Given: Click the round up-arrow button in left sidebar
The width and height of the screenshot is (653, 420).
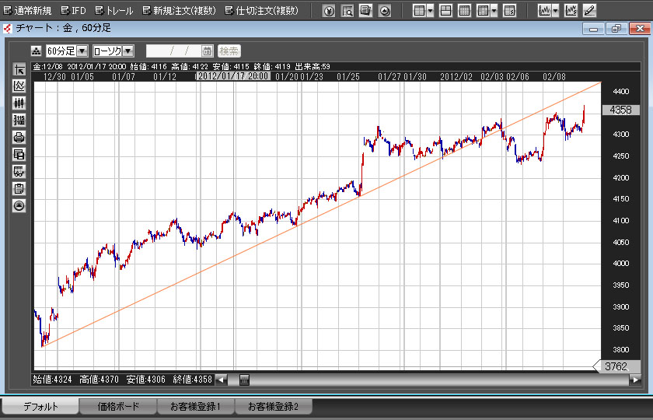Looking at the screenshot, I should (x=19, y=205).
